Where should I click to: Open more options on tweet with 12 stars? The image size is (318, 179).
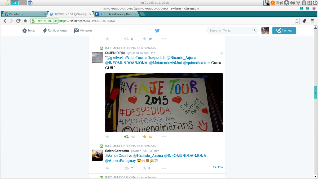coord(164,39)
